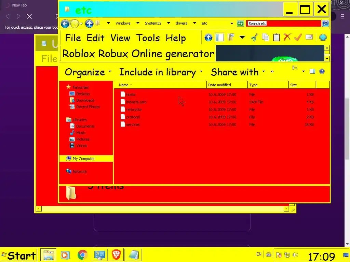The width and height of the screenshot is (350, 262).
Task: Open Google Chrome from the taskbar
Action: [82, 255]
